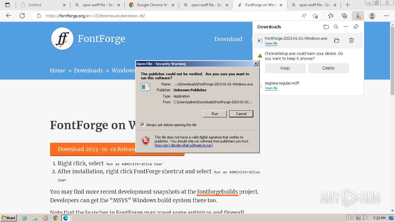This screenshot has height=222, width=395.
Task: Open the Favorites list icon
Action: 331,16
